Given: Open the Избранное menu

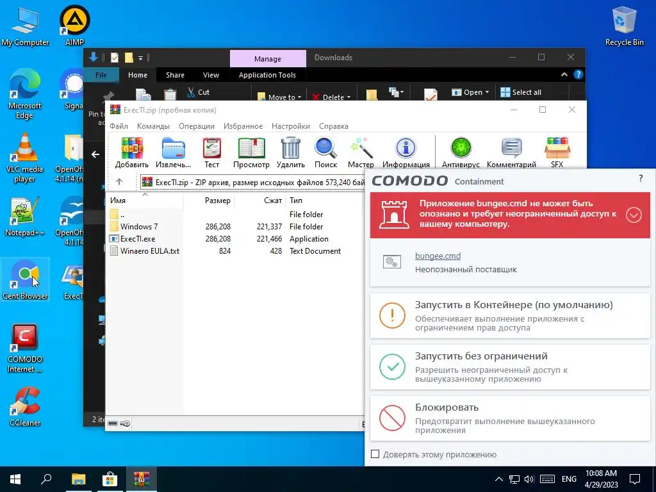Looking at the screenshot, I should [243, 126].
